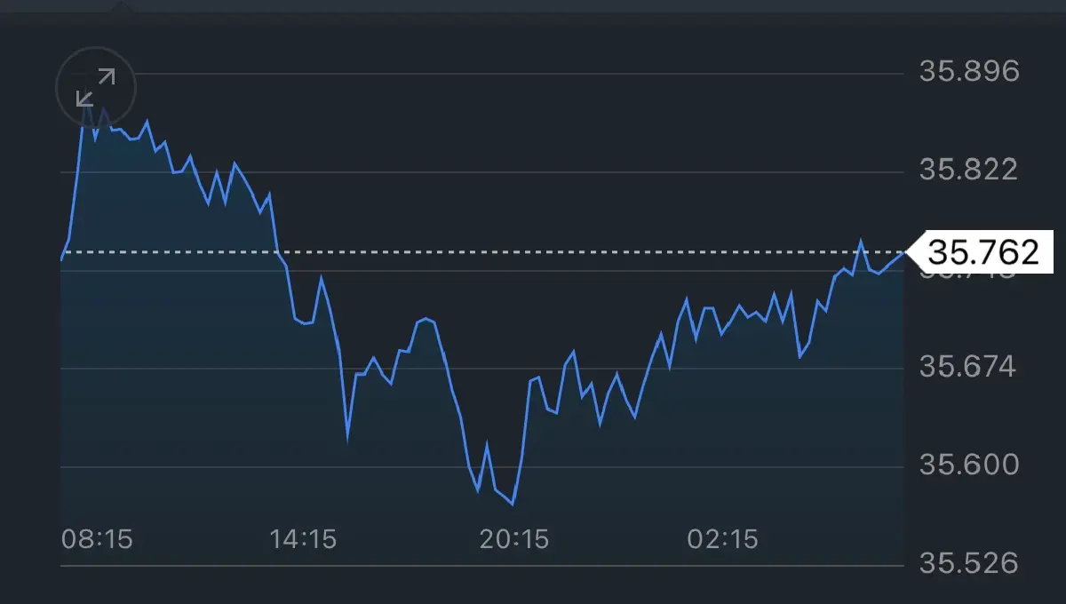Click the 35.896 price axis label
Image resolution: width=1066 pixels, height=604 pixels.
coord(969,71)
